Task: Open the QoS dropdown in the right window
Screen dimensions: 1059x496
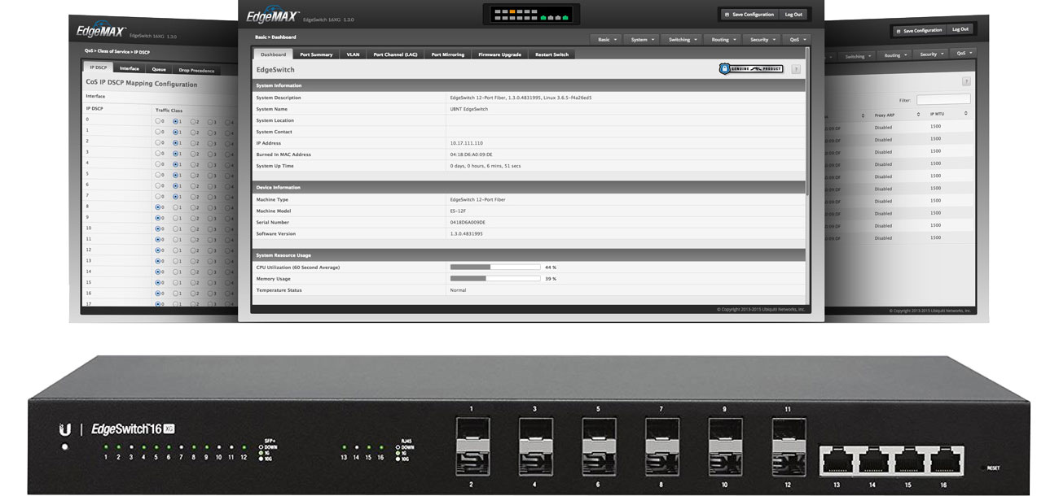Action: pos(965,54)
